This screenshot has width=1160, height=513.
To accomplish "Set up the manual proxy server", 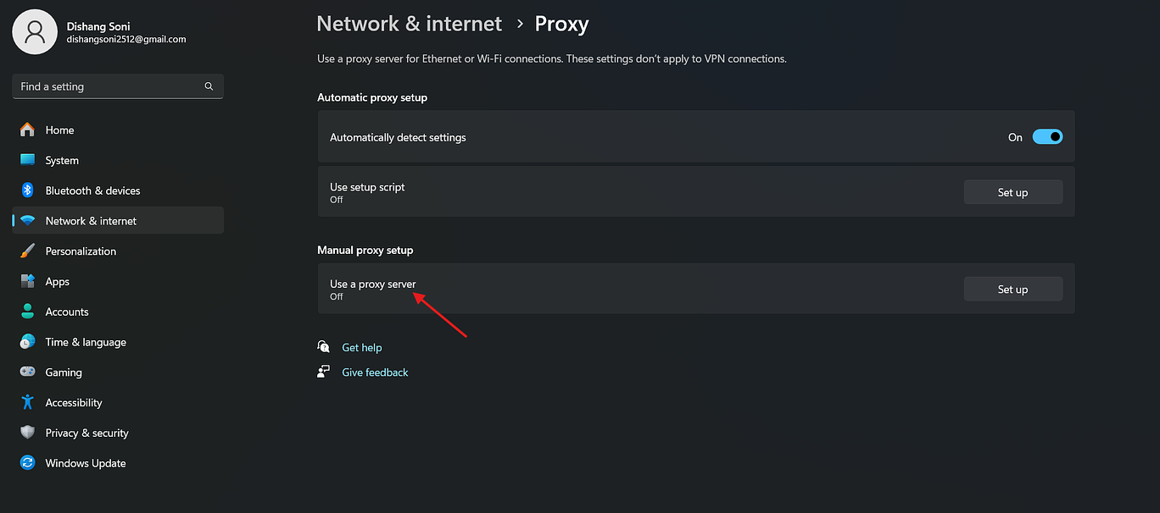I will point(1012,289).
